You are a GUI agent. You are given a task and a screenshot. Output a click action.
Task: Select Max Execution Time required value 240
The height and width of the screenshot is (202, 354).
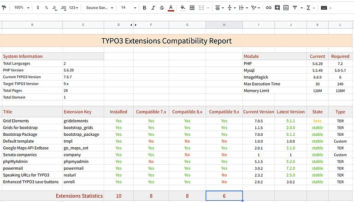point(340,84)
